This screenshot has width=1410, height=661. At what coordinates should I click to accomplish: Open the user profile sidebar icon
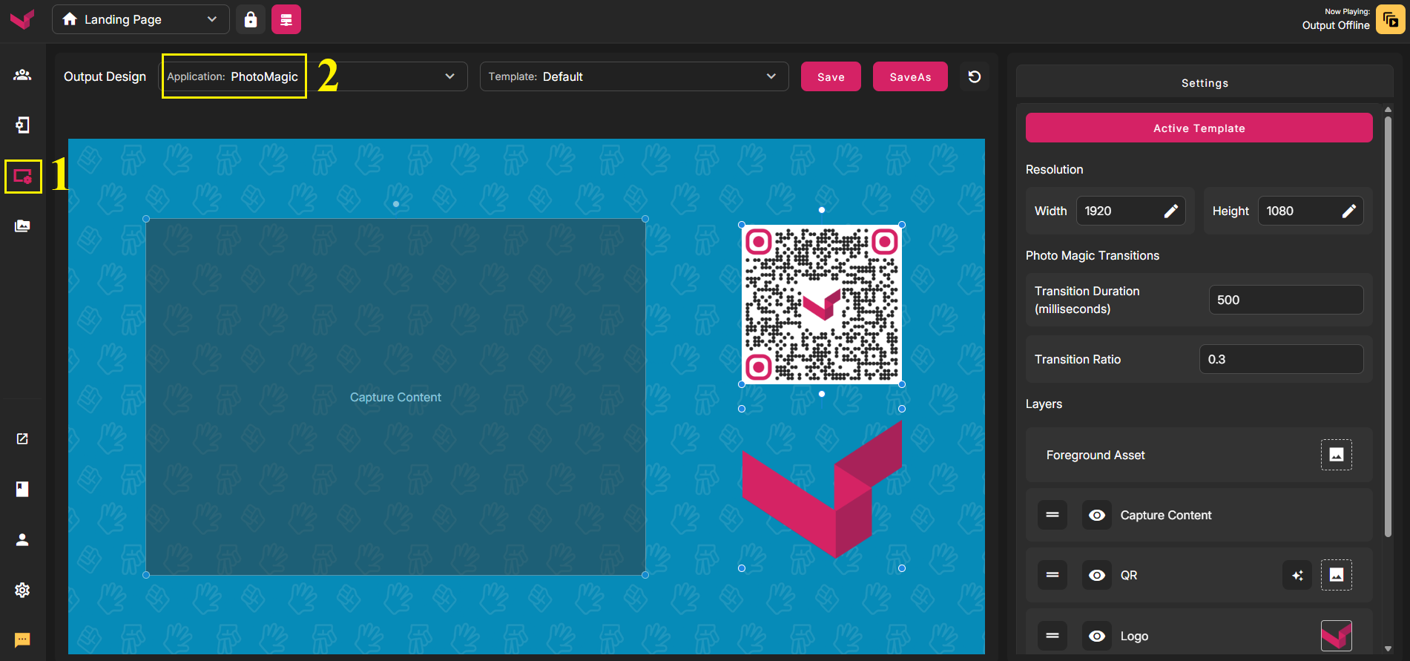pos(22,539)
